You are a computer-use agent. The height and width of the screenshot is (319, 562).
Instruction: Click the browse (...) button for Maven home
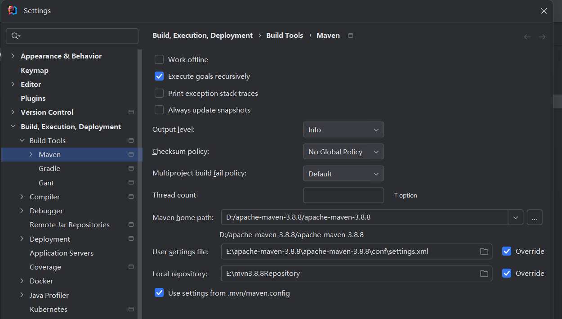(535, 218)
